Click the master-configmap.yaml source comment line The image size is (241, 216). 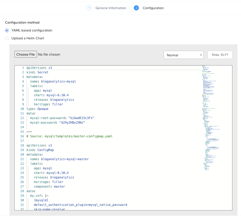69,136
